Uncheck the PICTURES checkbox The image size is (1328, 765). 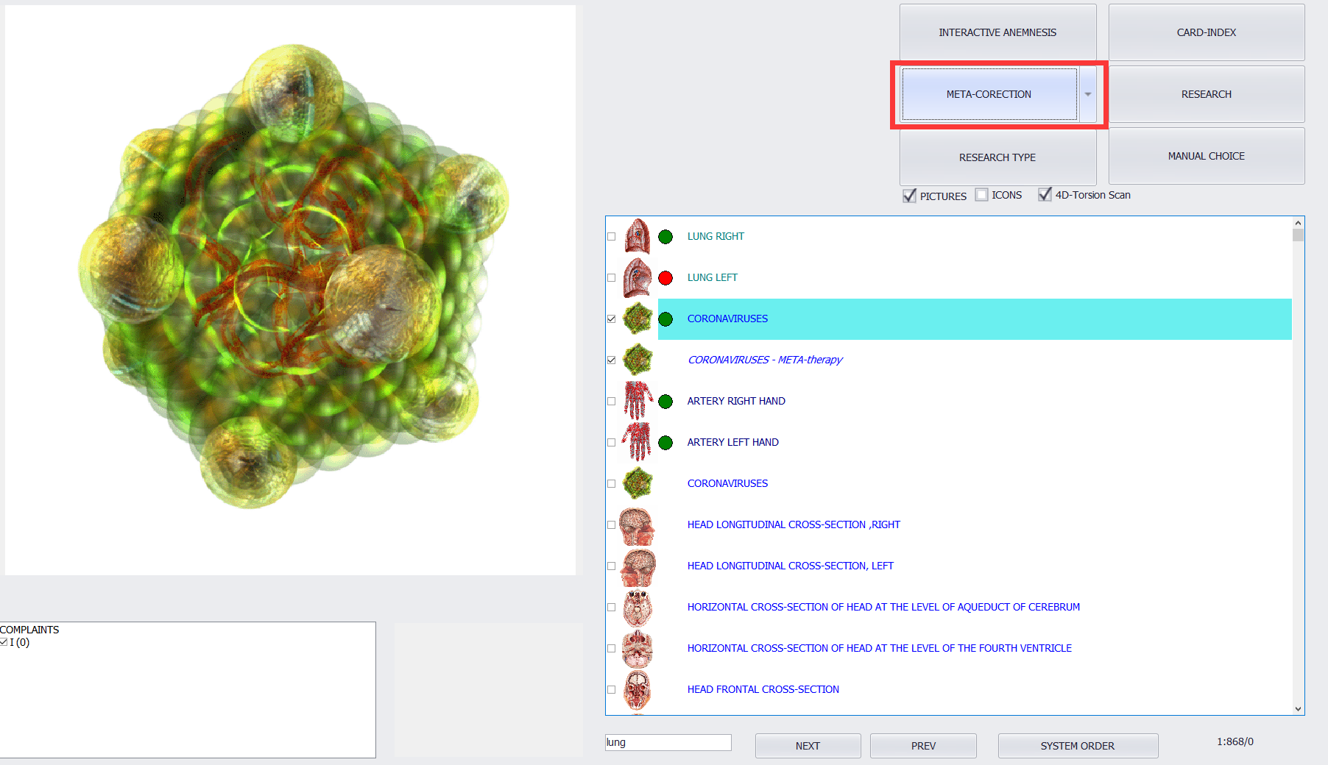click(x=910, y=196)
